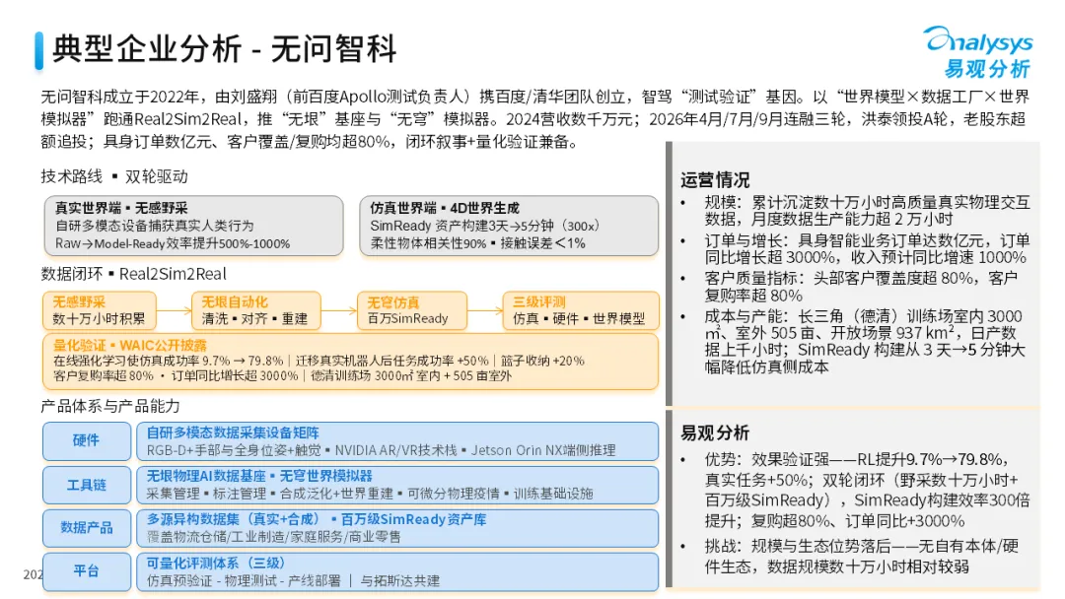Screen dimensions: 1065x599
Task: Click the 柔性物体相关性90% line
Action: click(477, 243)
